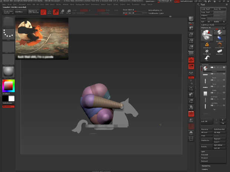Screen dimensions: 230x172
Task: Activate Edit mode in the top toolbar
Action: [43, 12]
